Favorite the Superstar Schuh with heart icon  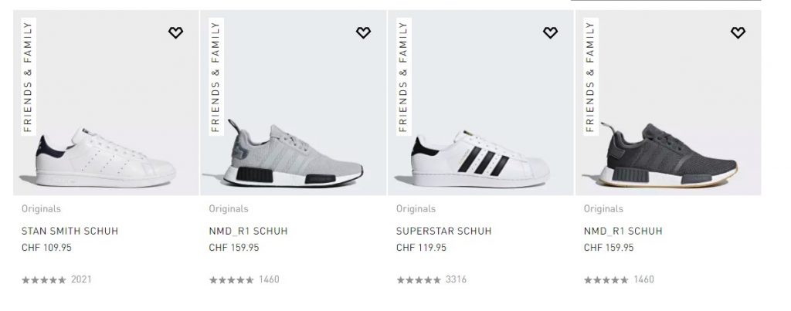click(x=550, y=32)
